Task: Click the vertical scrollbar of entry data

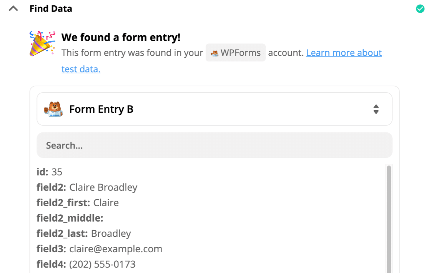Action: (389, 219)
